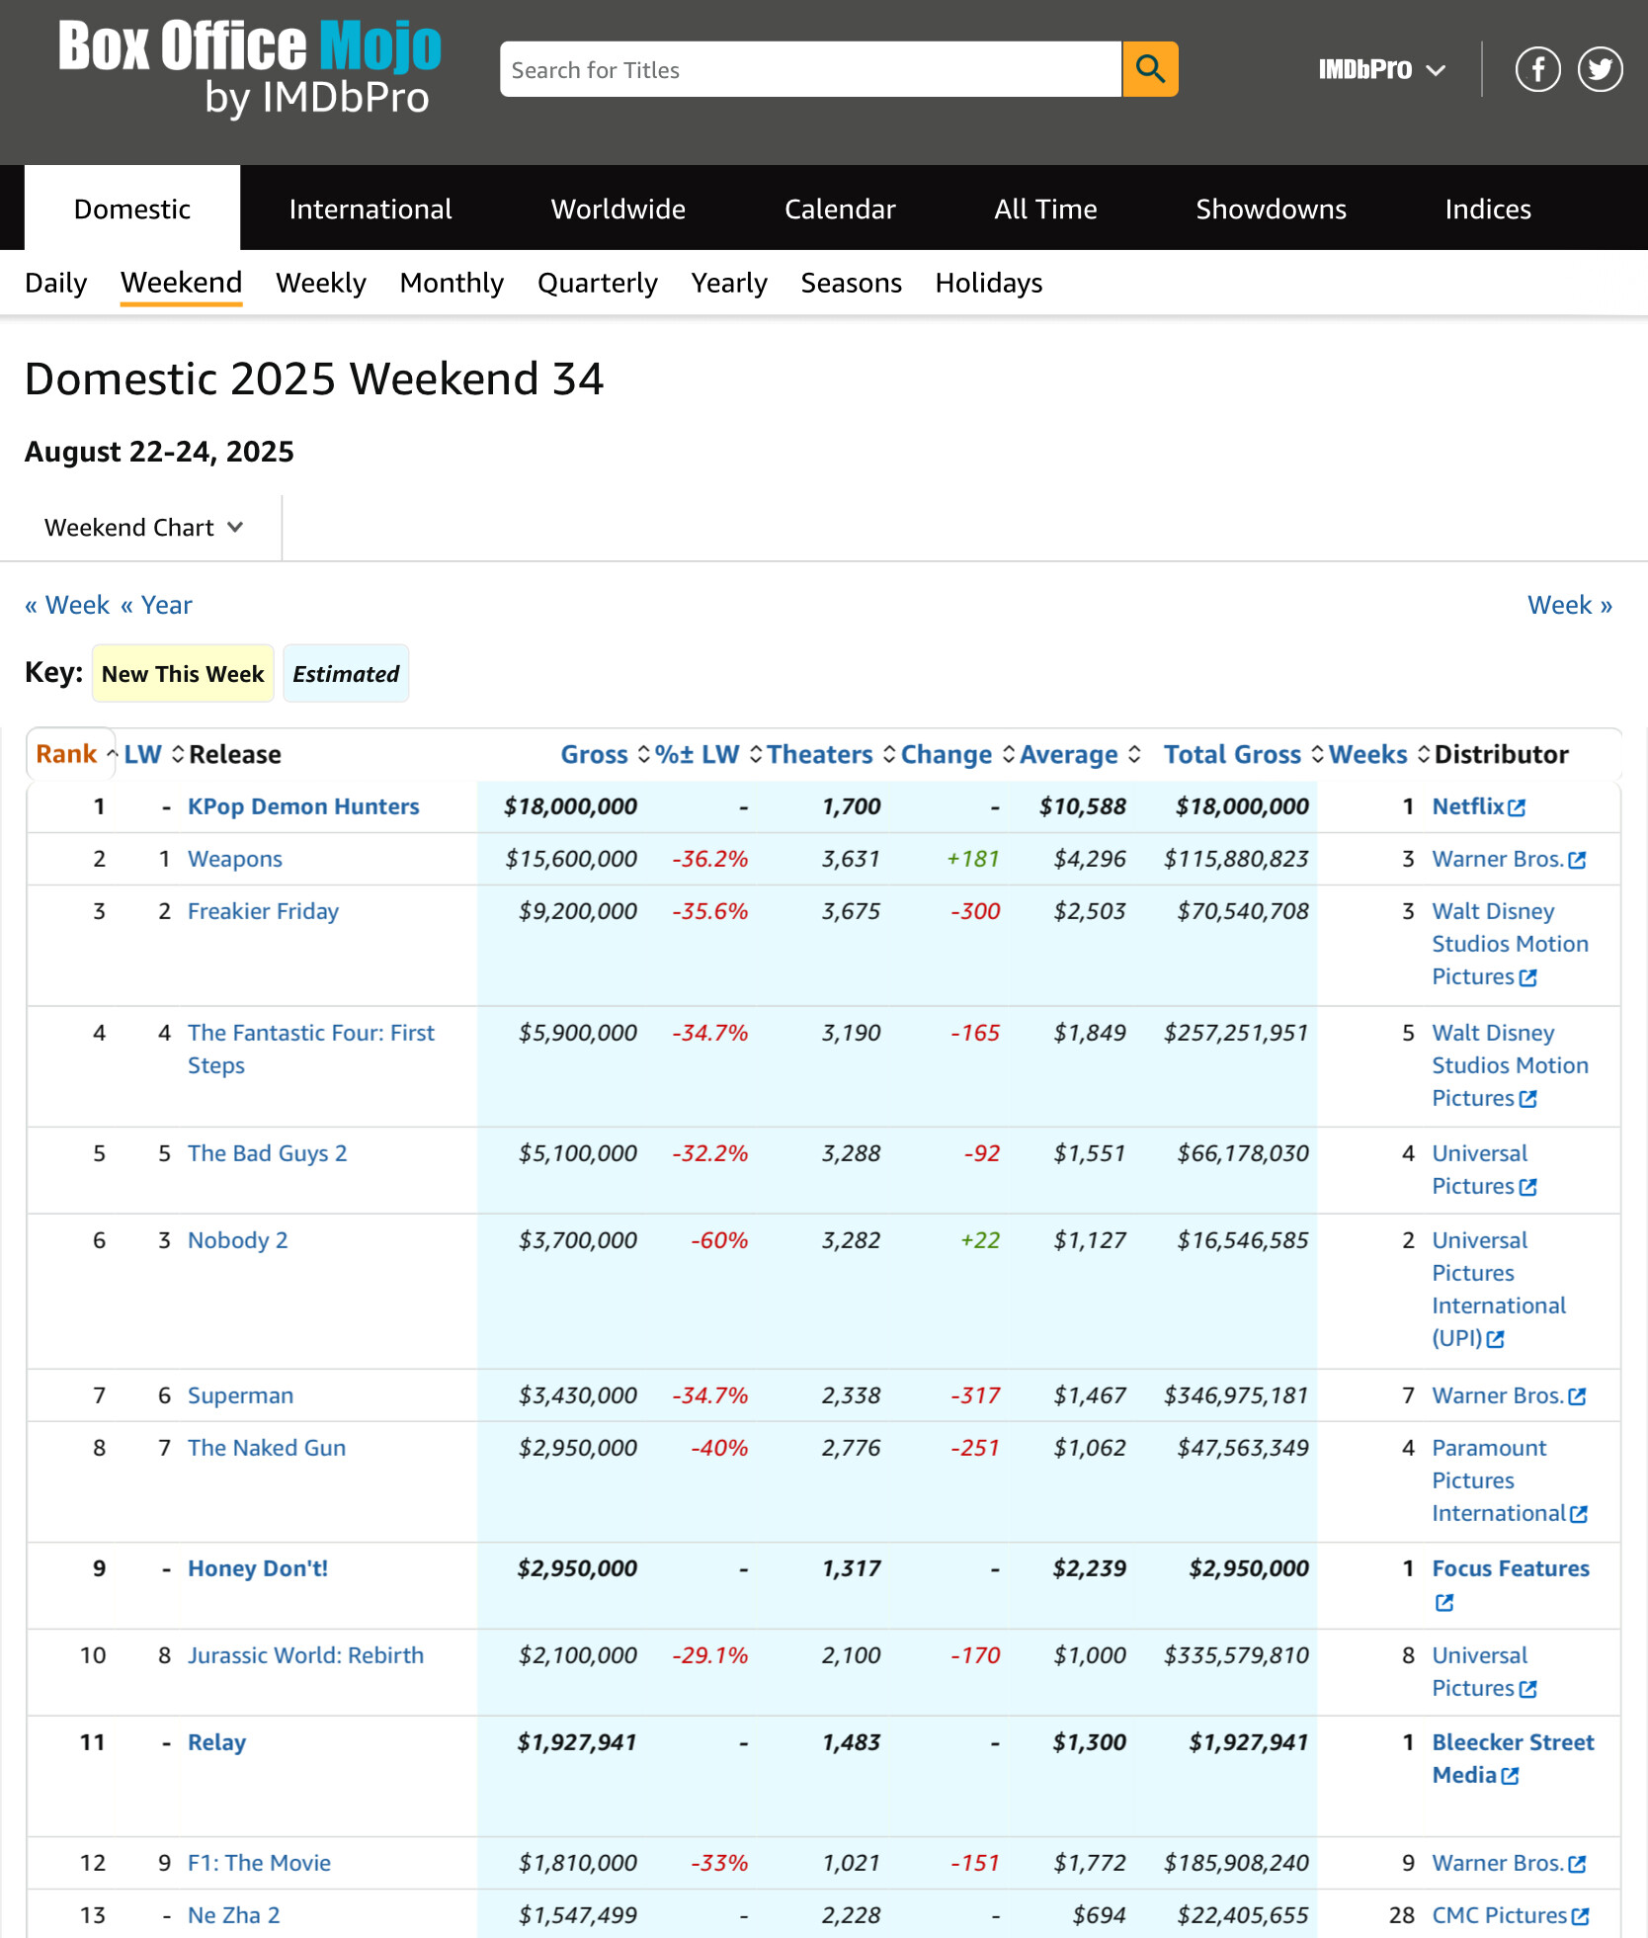Image resolution: width=1648 pixels, height=1938 pixels.
Task: Click external link icon beside CMC Pictures
Action: [1581, 1916]
